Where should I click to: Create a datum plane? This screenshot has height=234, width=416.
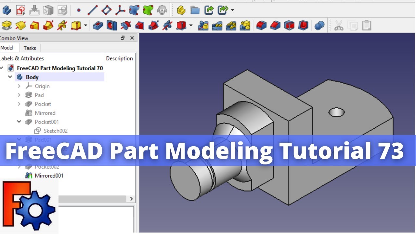(x=107, y=10)
